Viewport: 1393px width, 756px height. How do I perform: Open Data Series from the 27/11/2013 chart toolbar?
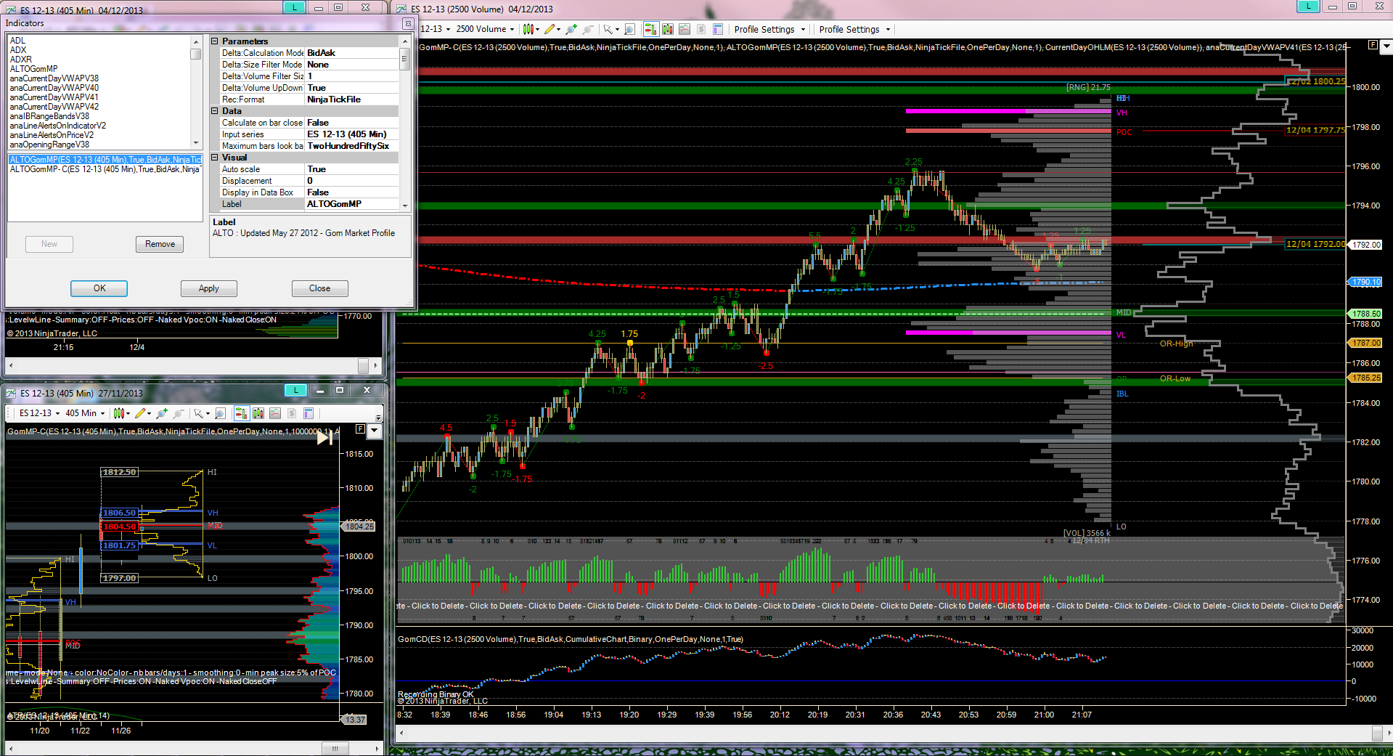(258, 413)
